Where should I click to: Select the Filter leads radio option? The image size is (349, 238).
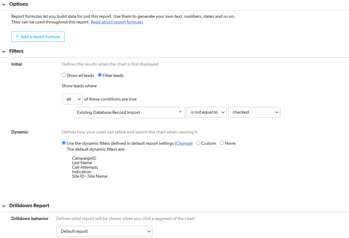(x=100, y=75)
